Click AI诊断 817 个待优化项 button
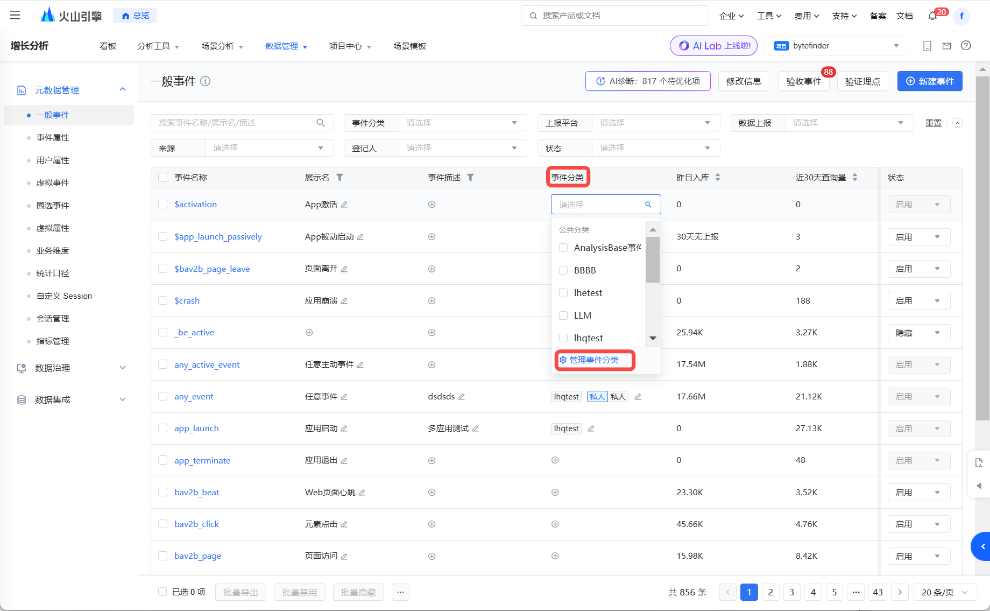990x611 pixels. tap(648, 81)
